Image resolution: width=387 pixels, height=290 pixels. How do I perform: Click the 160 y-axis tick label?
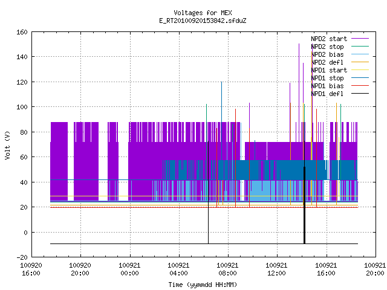point(22,32)
